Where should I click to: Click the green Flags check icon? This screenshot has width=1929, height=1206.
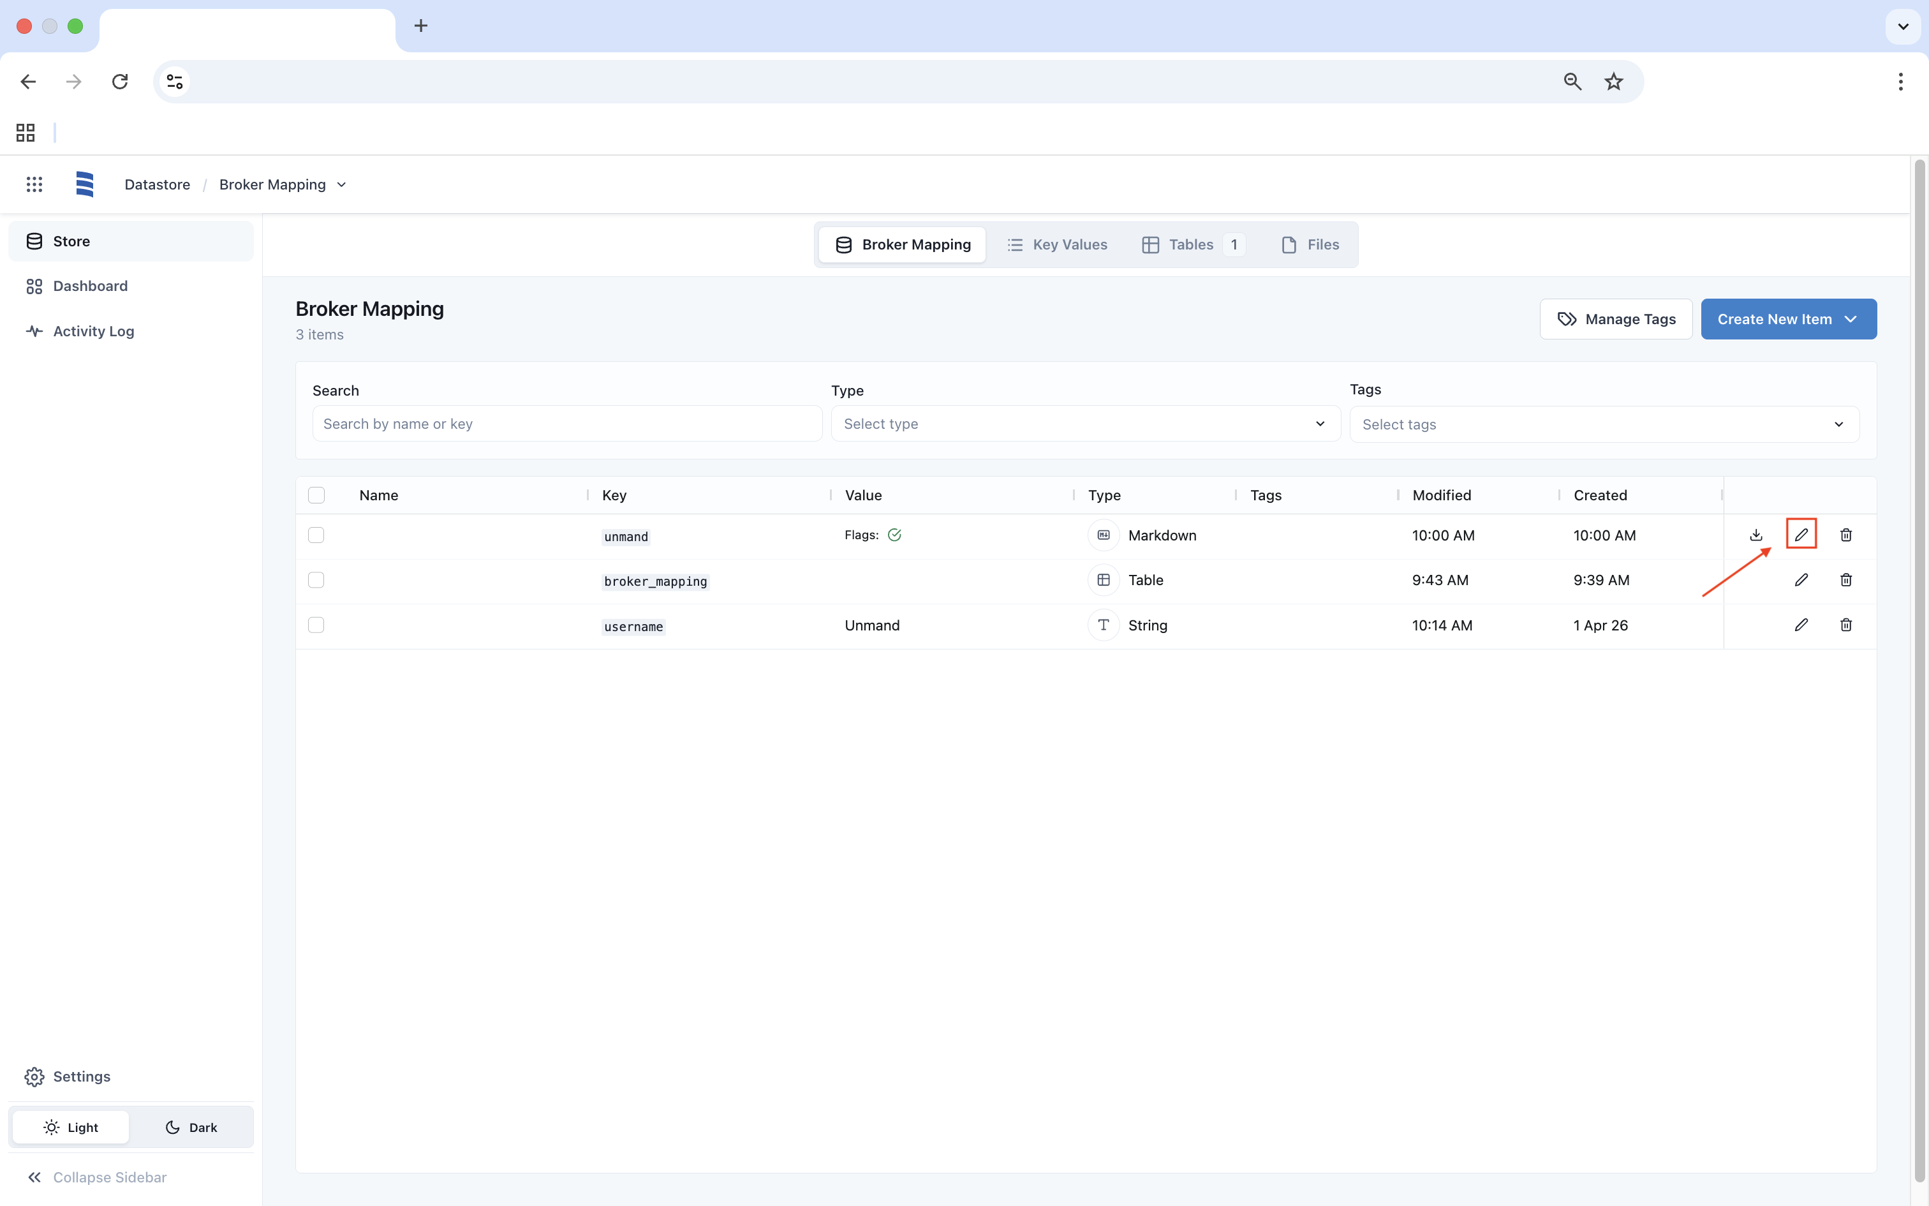(x=894, y=535)
